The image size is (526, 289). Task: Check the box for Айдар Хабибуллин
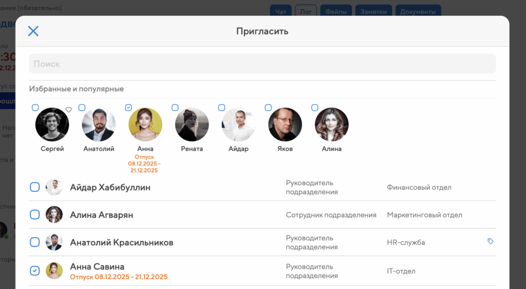(34, 187)
